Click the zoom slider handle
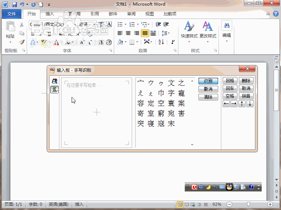The height and width of the screenshot is (210, 281). coord(248,204)
